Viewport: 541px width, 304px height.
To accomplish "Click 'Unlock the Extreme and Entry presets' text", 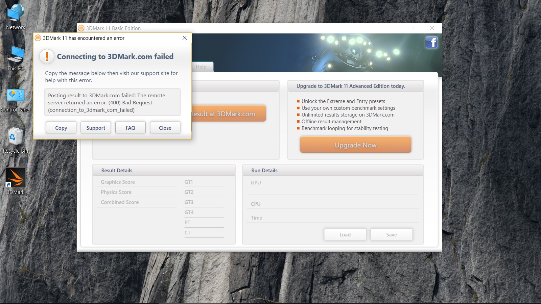I will point(343,101).
